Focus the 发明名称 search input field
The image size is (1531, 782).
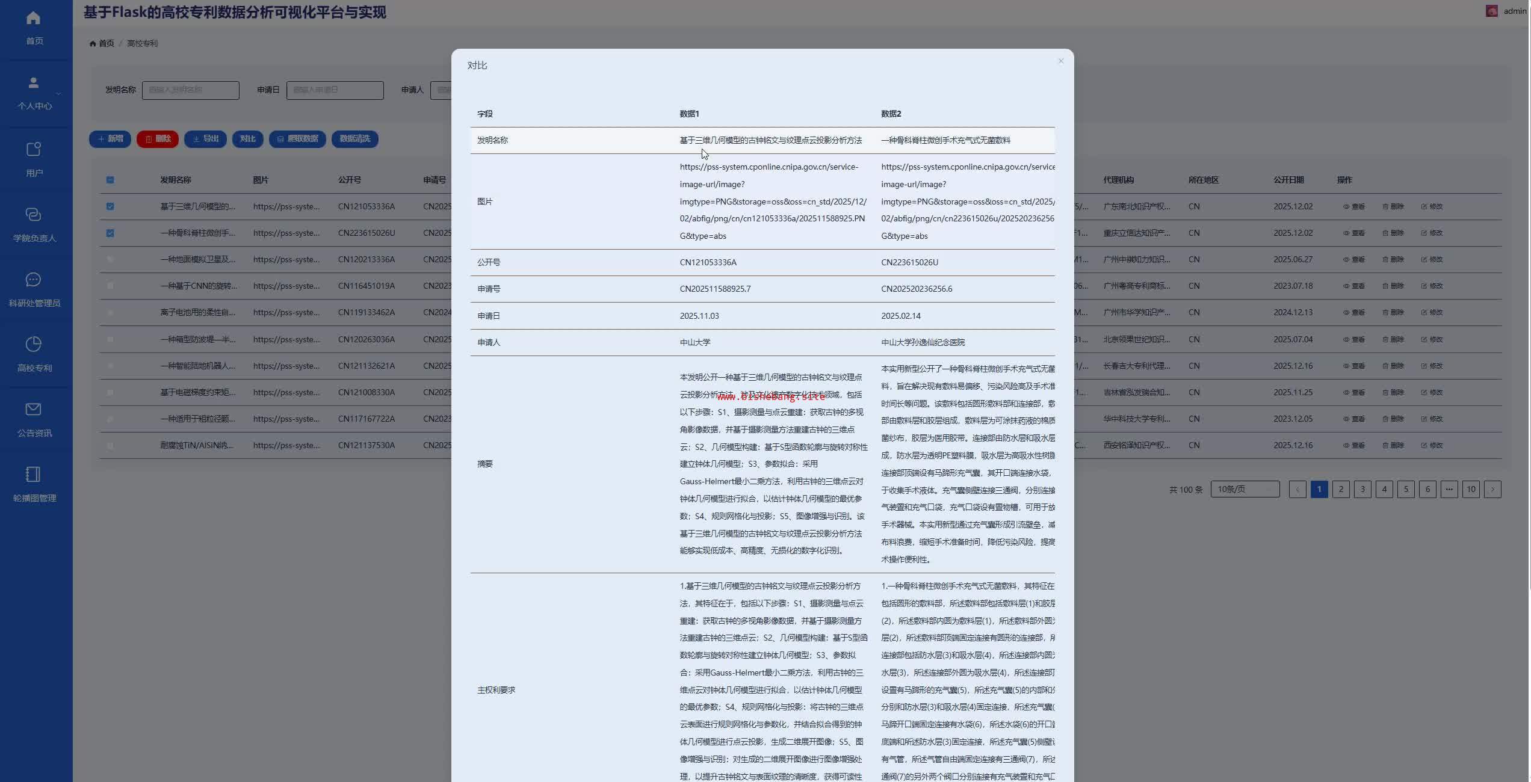click(191, 90)
